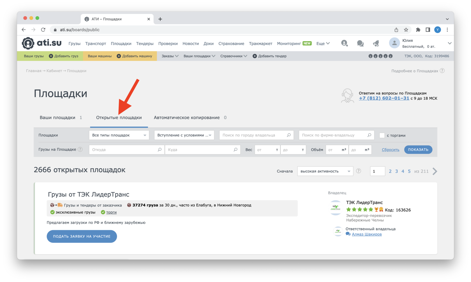This screenshot has height=282, width=471.
Task: Switch to Автоматическое копирование tab
Action: tap(190, 117)
